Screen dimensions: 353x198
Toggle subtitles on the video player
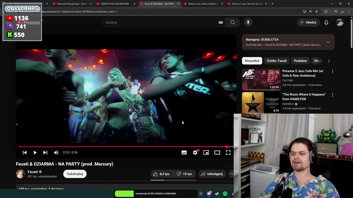point(184,152)
